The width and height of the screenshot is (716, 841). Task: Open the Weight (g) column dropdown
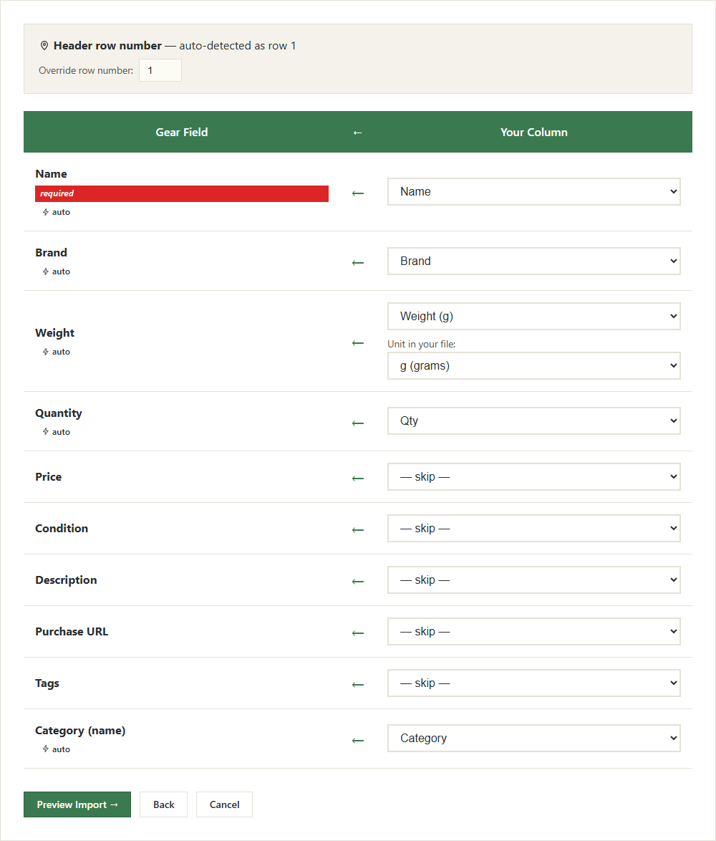pyautogui.click(x=534, y=317)
